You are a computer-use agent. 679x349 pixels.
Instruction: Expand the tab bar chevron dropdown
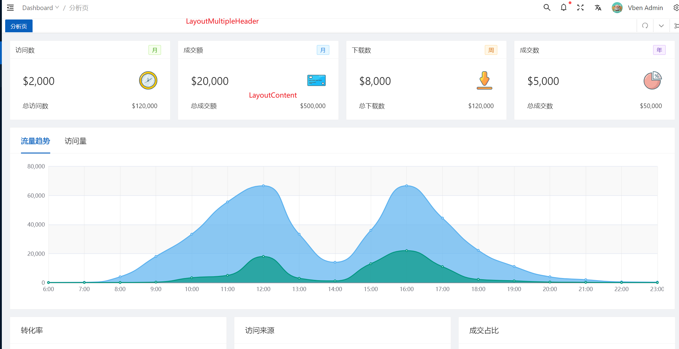click(661, 26)
